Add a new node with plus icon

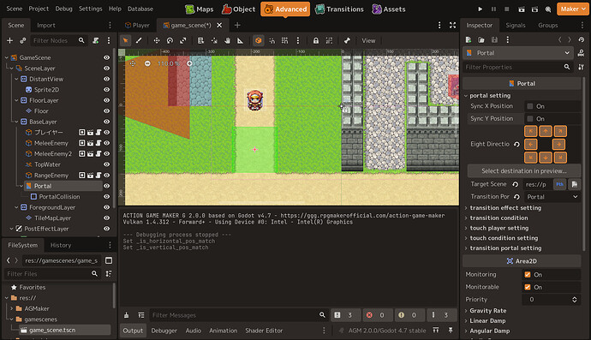(x=9, y=40)
